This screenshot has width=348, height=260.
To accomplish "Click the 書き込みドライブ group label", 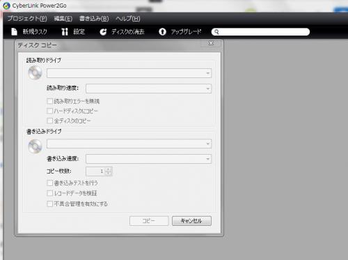I will pyautogui.click(x=44, y=132).
